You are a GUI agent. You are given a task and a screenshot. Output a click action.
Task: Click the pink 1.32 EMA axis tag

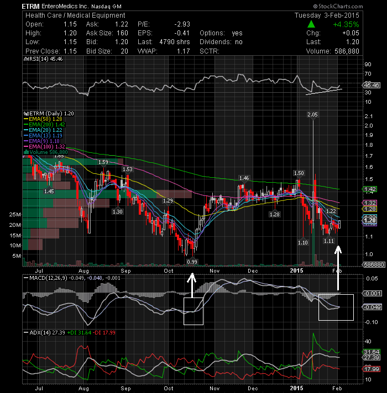pyautogui.click(x=370, y=203)
